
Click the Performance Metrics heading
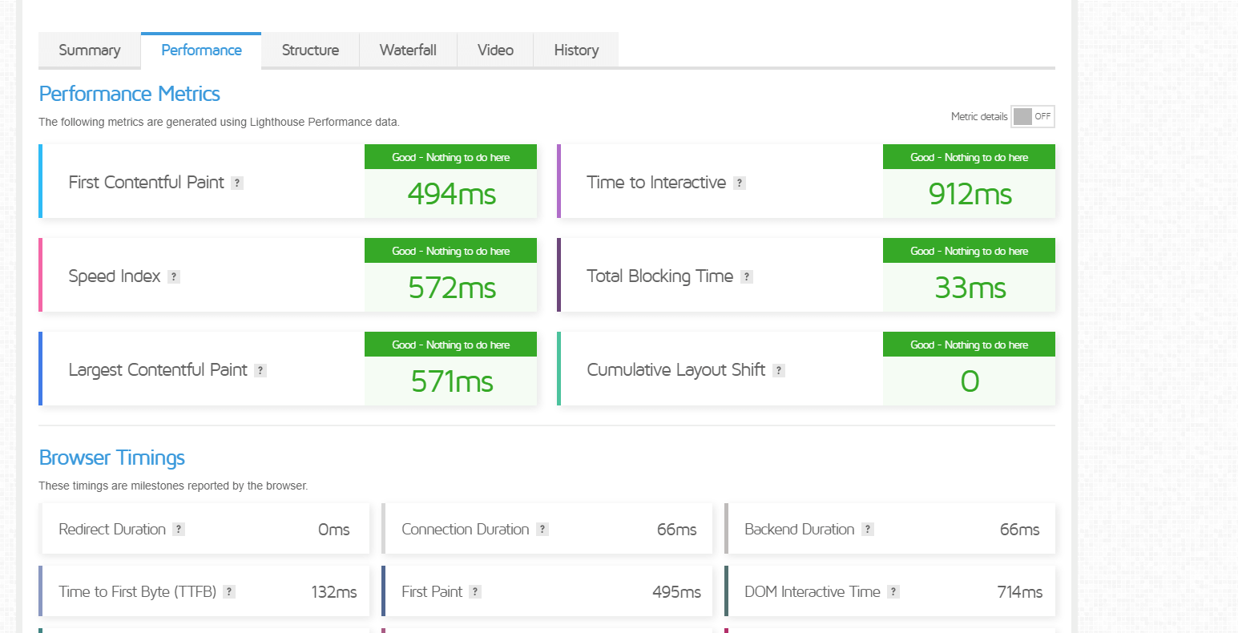point(130,94)
